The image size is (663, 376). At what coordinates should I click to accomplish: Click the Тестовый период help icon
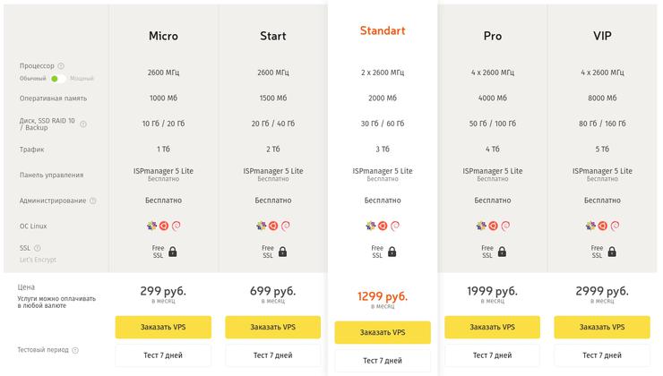tap(74, 350)
